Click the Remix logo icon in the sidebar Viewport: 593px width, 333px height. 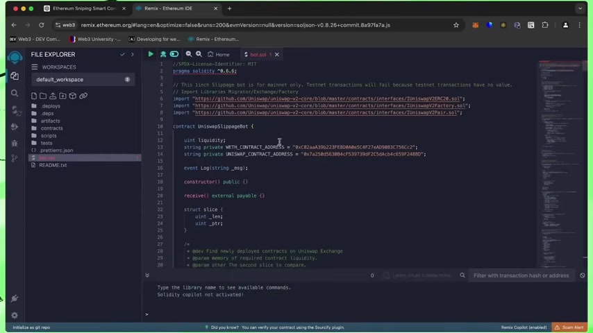pyautogui.click(x=15, y=57)
